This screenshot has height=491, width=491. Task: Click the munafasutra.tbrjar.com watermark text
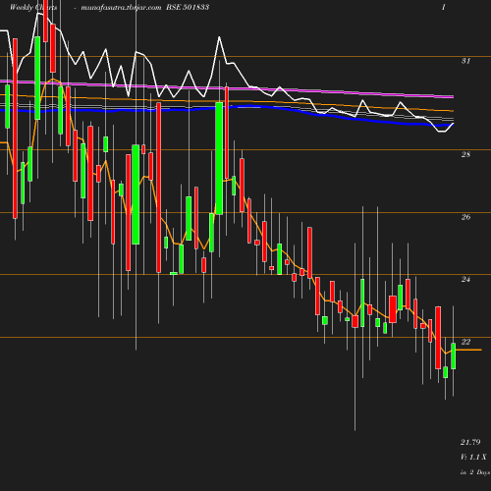pos(121,7)
